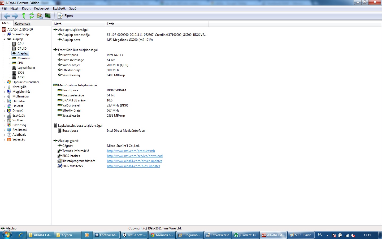Select Háttértár in the tree
This screenshot has height=239, width=382.
click(x=19, y=101)
